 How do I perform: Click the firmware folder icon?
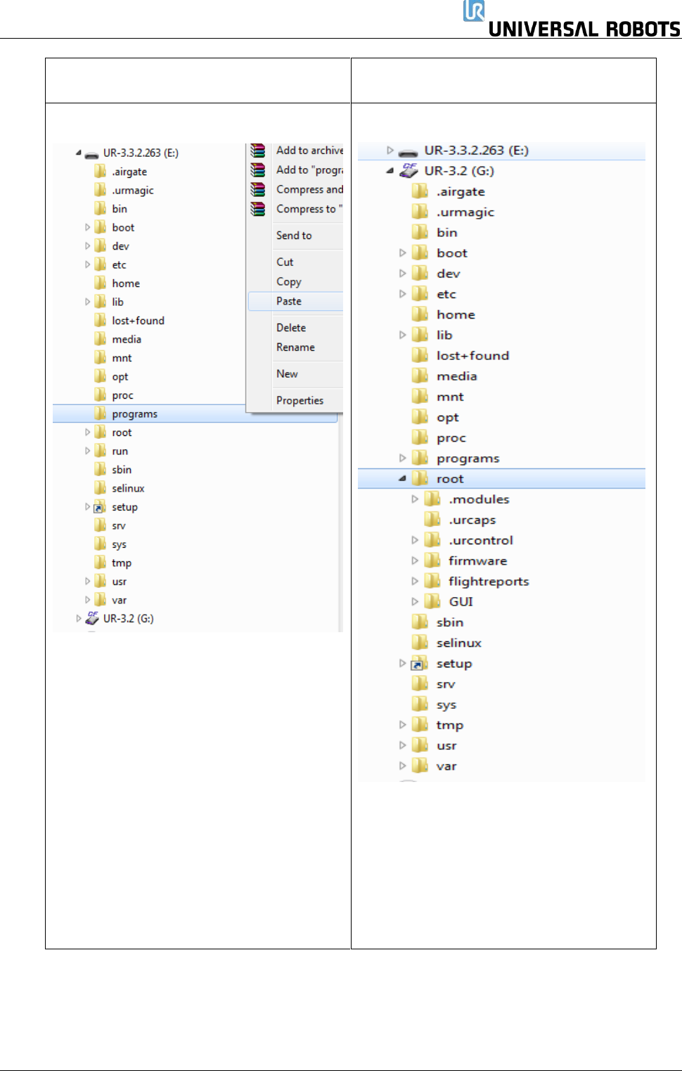(x=432, y=560)
